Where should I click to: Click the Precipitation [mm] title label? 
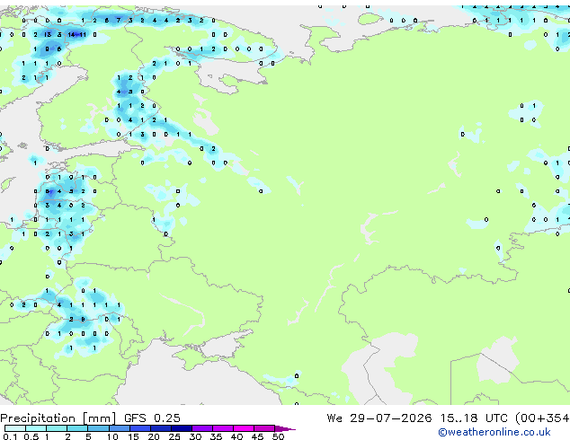click(58, 418)
